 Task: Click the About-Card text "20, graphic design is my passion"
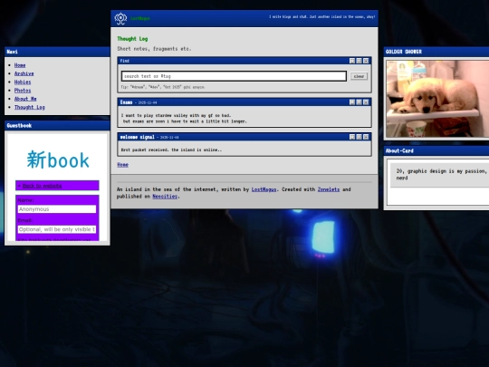click(x=441, y=171)
